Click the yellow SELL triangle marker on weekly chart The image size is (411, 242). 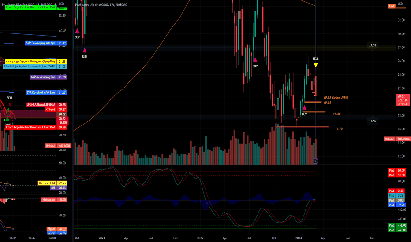click(x=316, y=65)
